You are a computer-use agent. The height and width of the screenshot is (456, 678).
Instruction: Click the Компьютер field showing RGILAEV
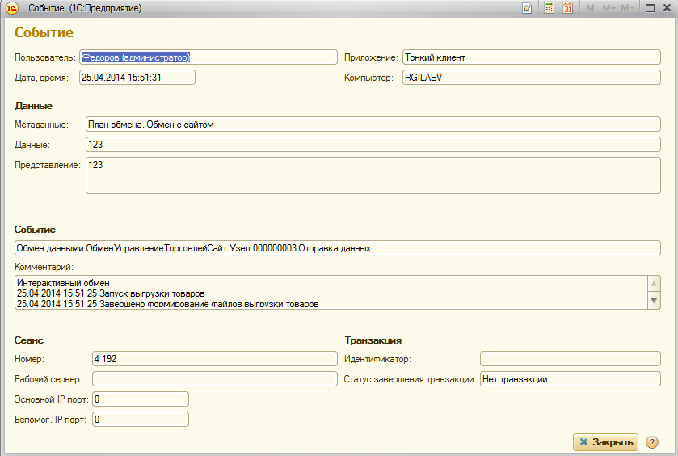point(531,78)
